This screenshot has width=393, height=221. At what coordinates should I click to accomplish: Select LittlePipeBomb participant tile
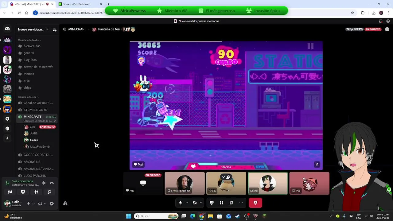pos(185,183)
